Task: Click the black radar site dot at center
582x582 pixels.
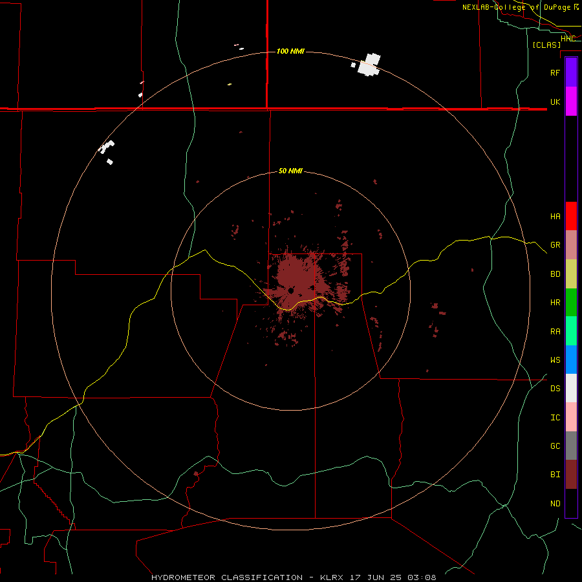Action: (x=291, y=290)
